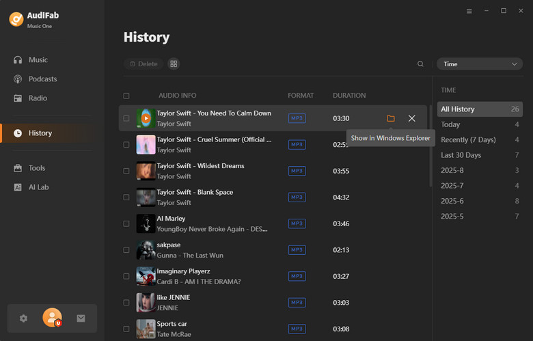Viewport: 533px width, 341px height.
Task: Check the Wildest Dreams row
Action: click(126, 171)
